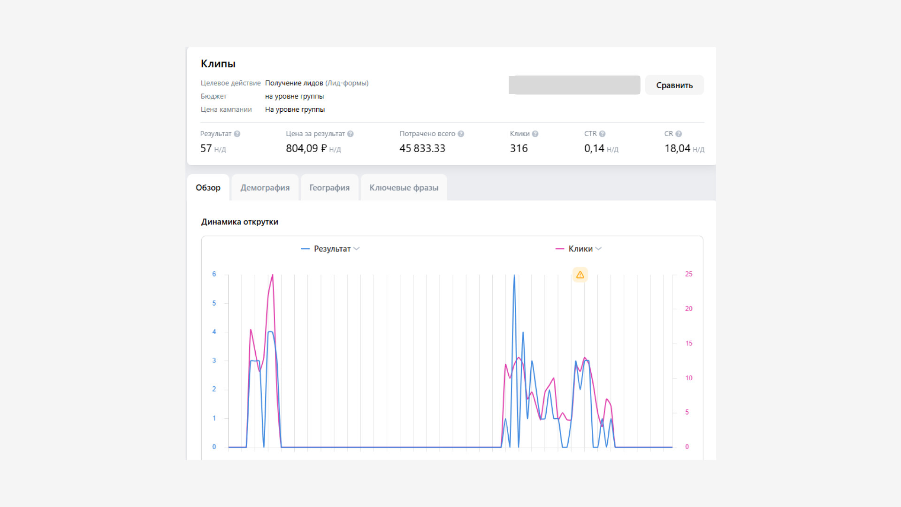Click the Клипы campaign title
The image size is (901, 507).
218,64
